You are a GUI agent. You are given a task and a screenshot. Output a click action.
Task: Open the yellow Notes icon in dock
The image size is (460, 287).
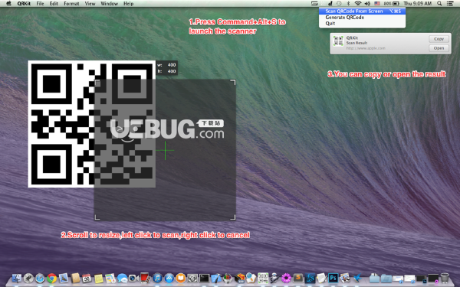(99, 279)
